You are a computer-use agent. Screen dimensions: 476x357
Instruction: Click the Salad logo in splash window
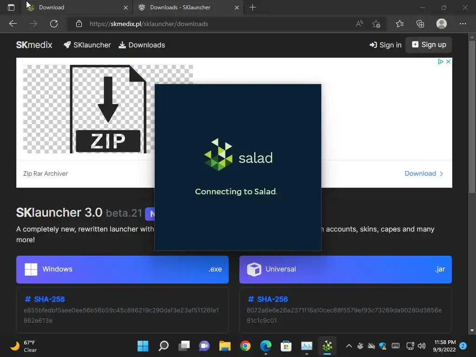(x=238, y=155)
